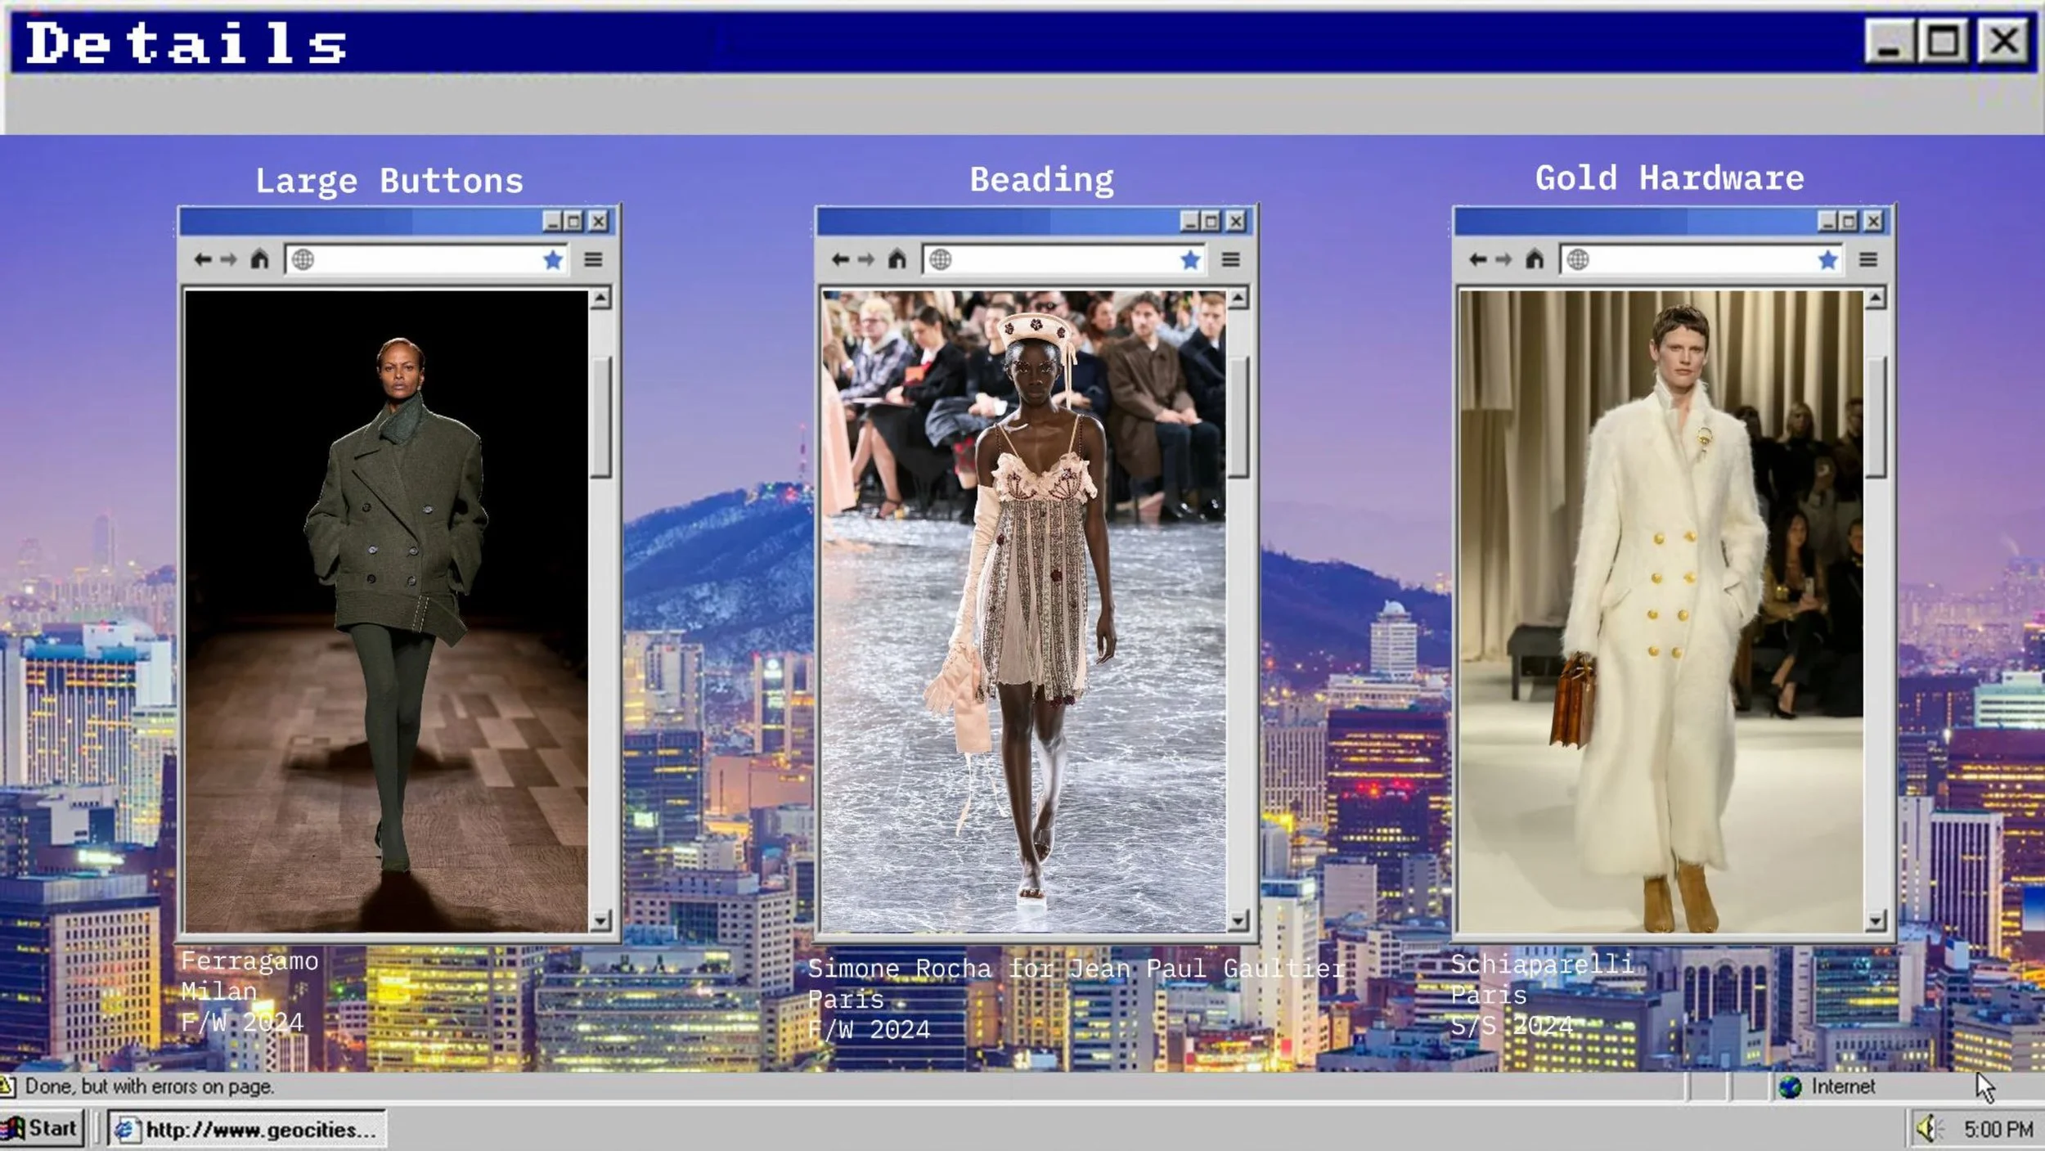The height and width of the screenshot is (1151, 2045).
Task: Click bookmark star in Gold Hardware browser
Action: (1828, 260)
